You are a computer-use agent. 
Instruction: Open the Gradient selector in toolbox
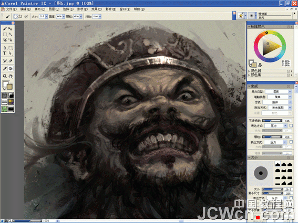pyautogui.click(x=11, y=95)
